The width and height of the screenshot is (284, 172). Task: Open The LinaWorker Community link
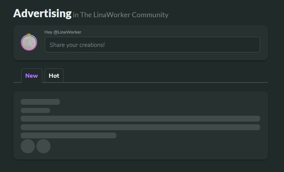point(124,15)
